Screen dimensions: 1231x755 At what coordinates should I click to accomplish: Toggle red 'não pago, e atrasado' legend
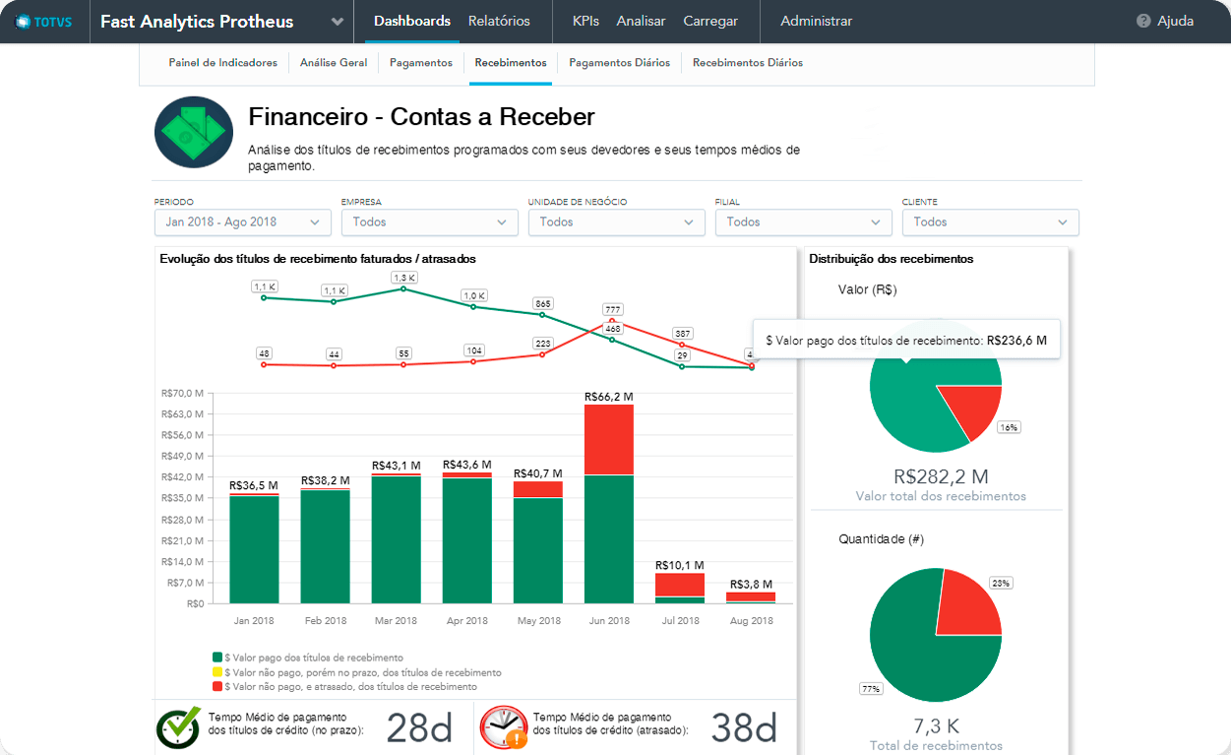point(217,687)
